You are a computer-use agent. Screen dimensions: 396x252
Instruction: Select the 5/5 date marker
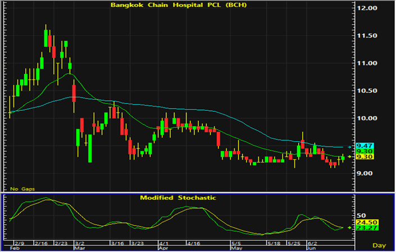click(x=236, y=244)
